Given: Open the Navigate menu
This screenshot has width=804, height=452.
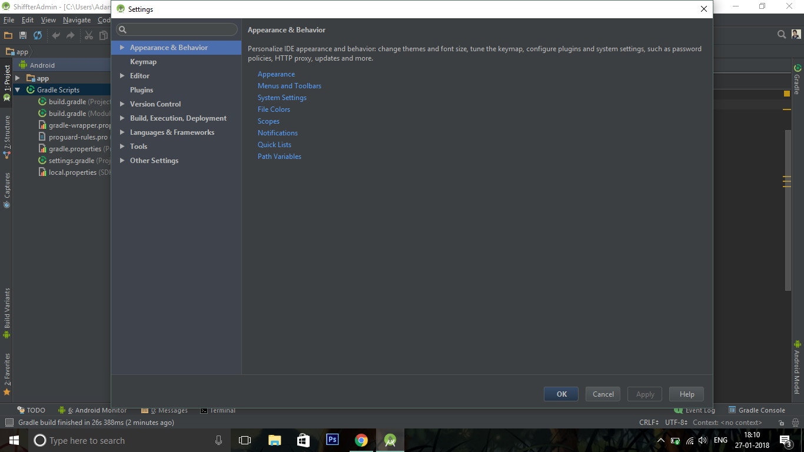Looking at the screenshot, I should (x=77, y=19).
